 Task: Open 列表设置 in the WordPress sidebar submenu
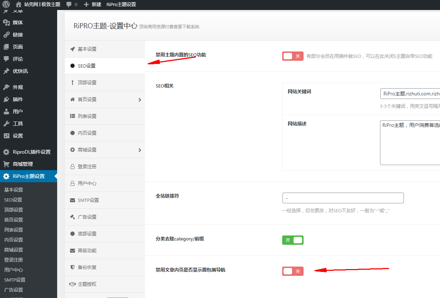(x=14, y=230)
